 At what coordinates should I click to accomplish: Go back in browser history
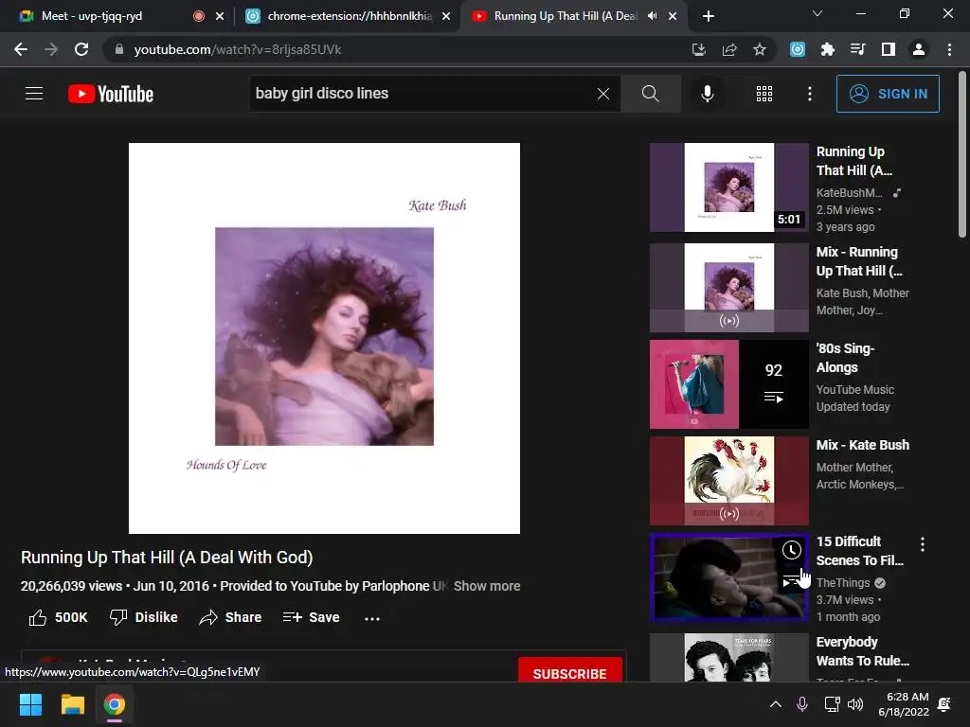21,49
